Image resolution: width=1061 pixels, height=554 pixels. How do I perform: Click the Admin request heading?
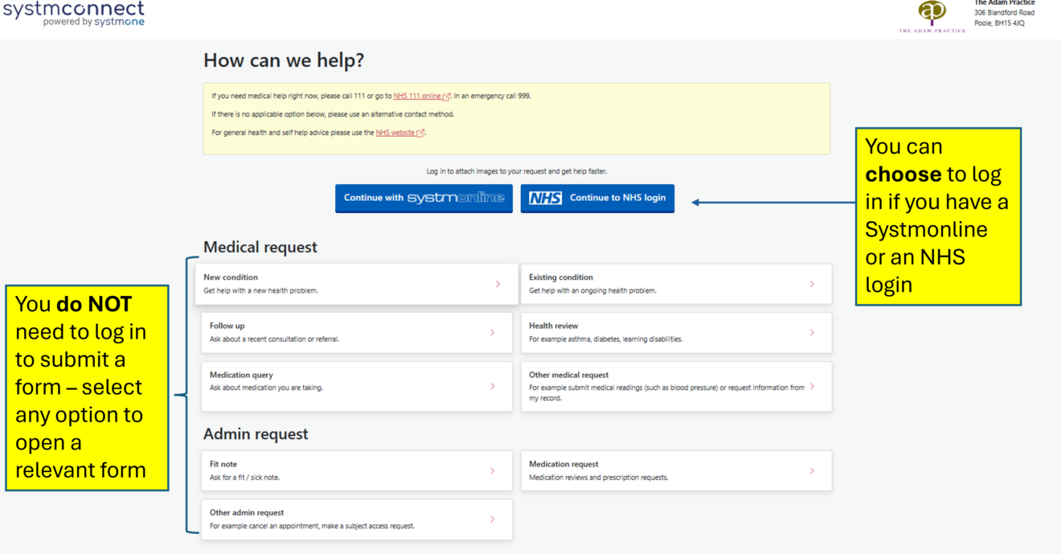coord(256,434)
